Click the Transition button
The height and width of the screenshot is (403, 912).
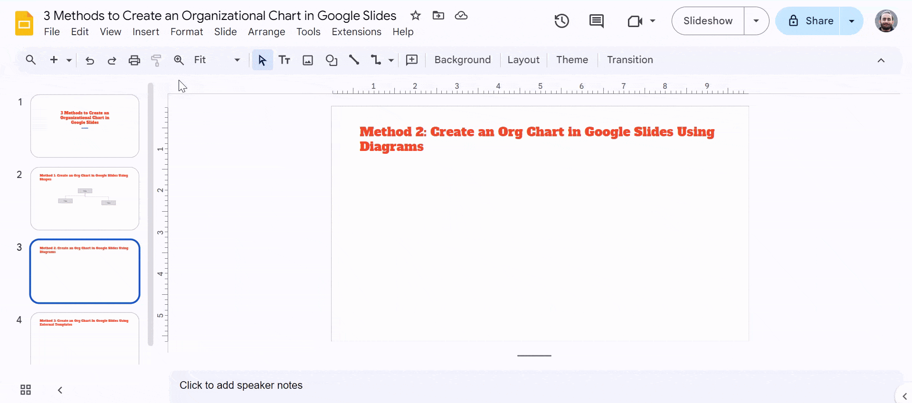(629, 60)
